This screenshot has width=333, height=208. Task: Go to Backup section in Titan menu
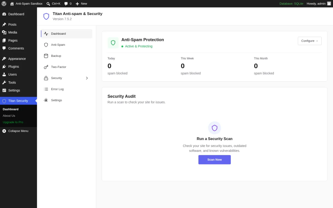67,56
